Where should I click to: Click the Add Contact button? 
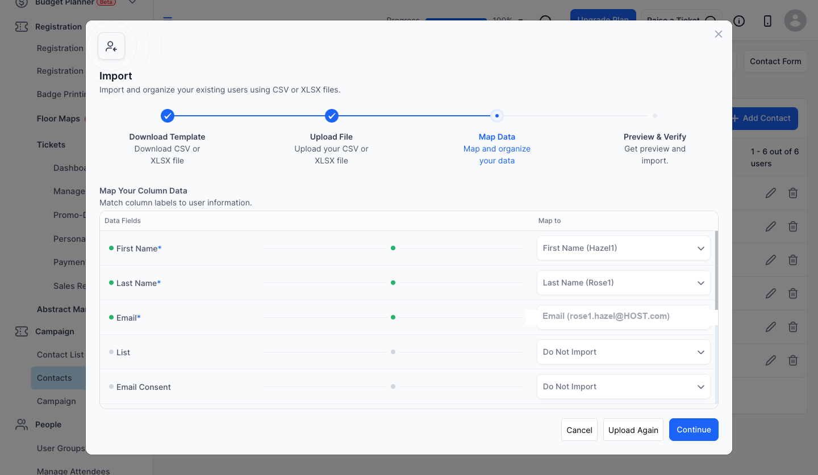click(765, 118)
